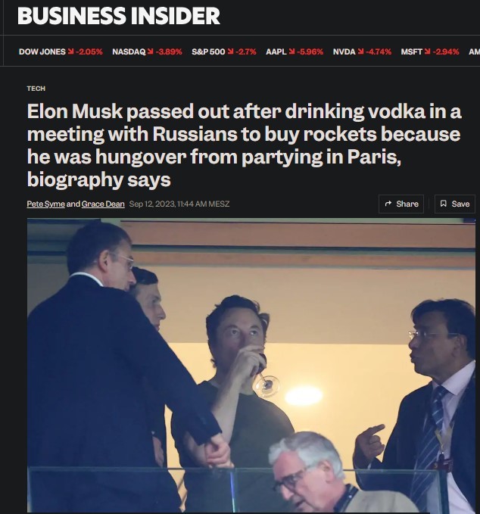Click the red down arrow beside DOW JONES
This screenshot has width=480, height=514.
coord(70,51)
